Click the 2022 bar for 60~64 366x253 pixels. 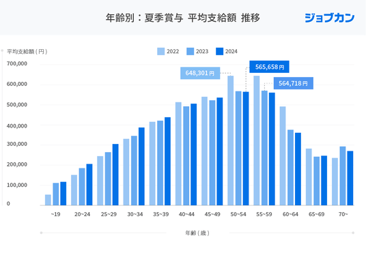(x=283, y=156)
